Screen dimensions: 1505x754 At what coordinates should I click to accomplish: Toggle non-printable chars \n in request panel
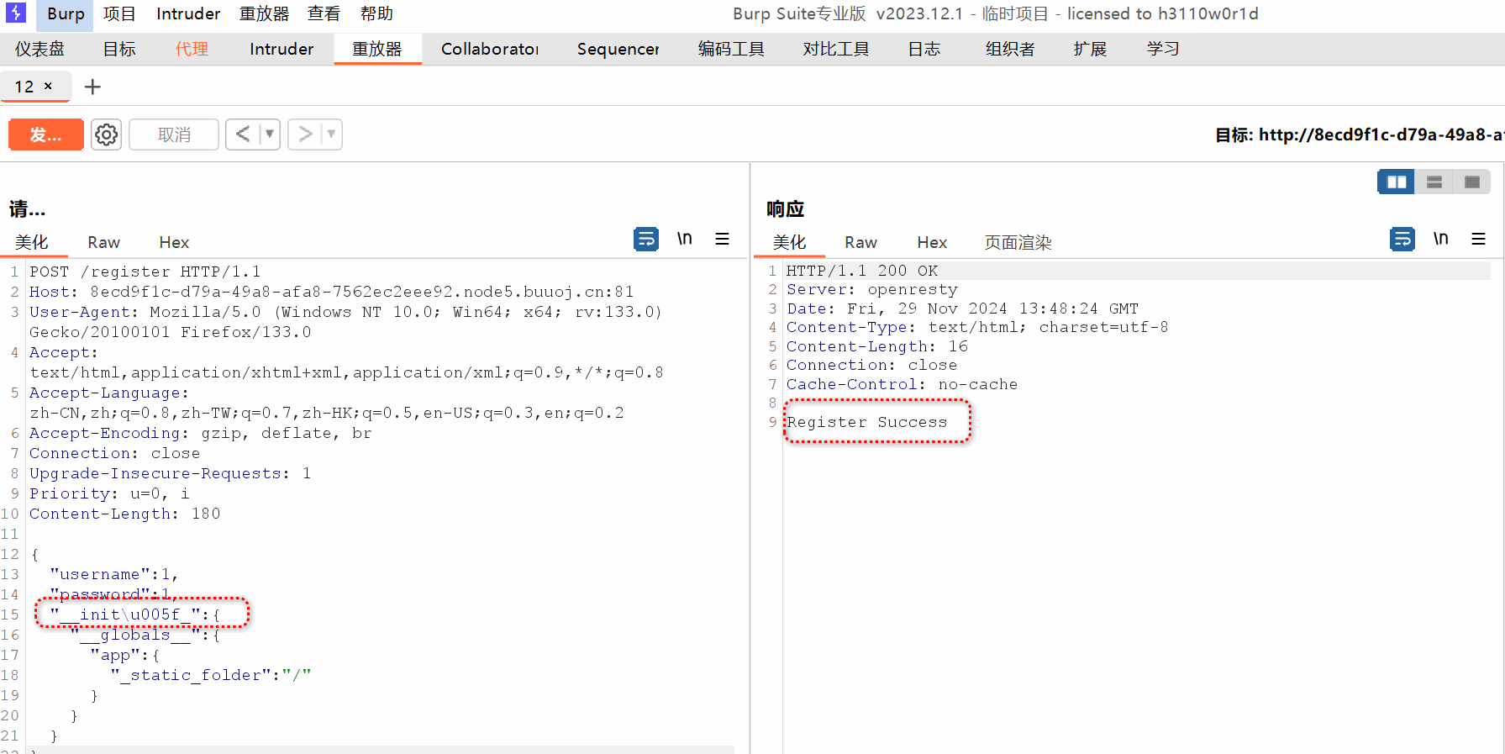point(685,239)
